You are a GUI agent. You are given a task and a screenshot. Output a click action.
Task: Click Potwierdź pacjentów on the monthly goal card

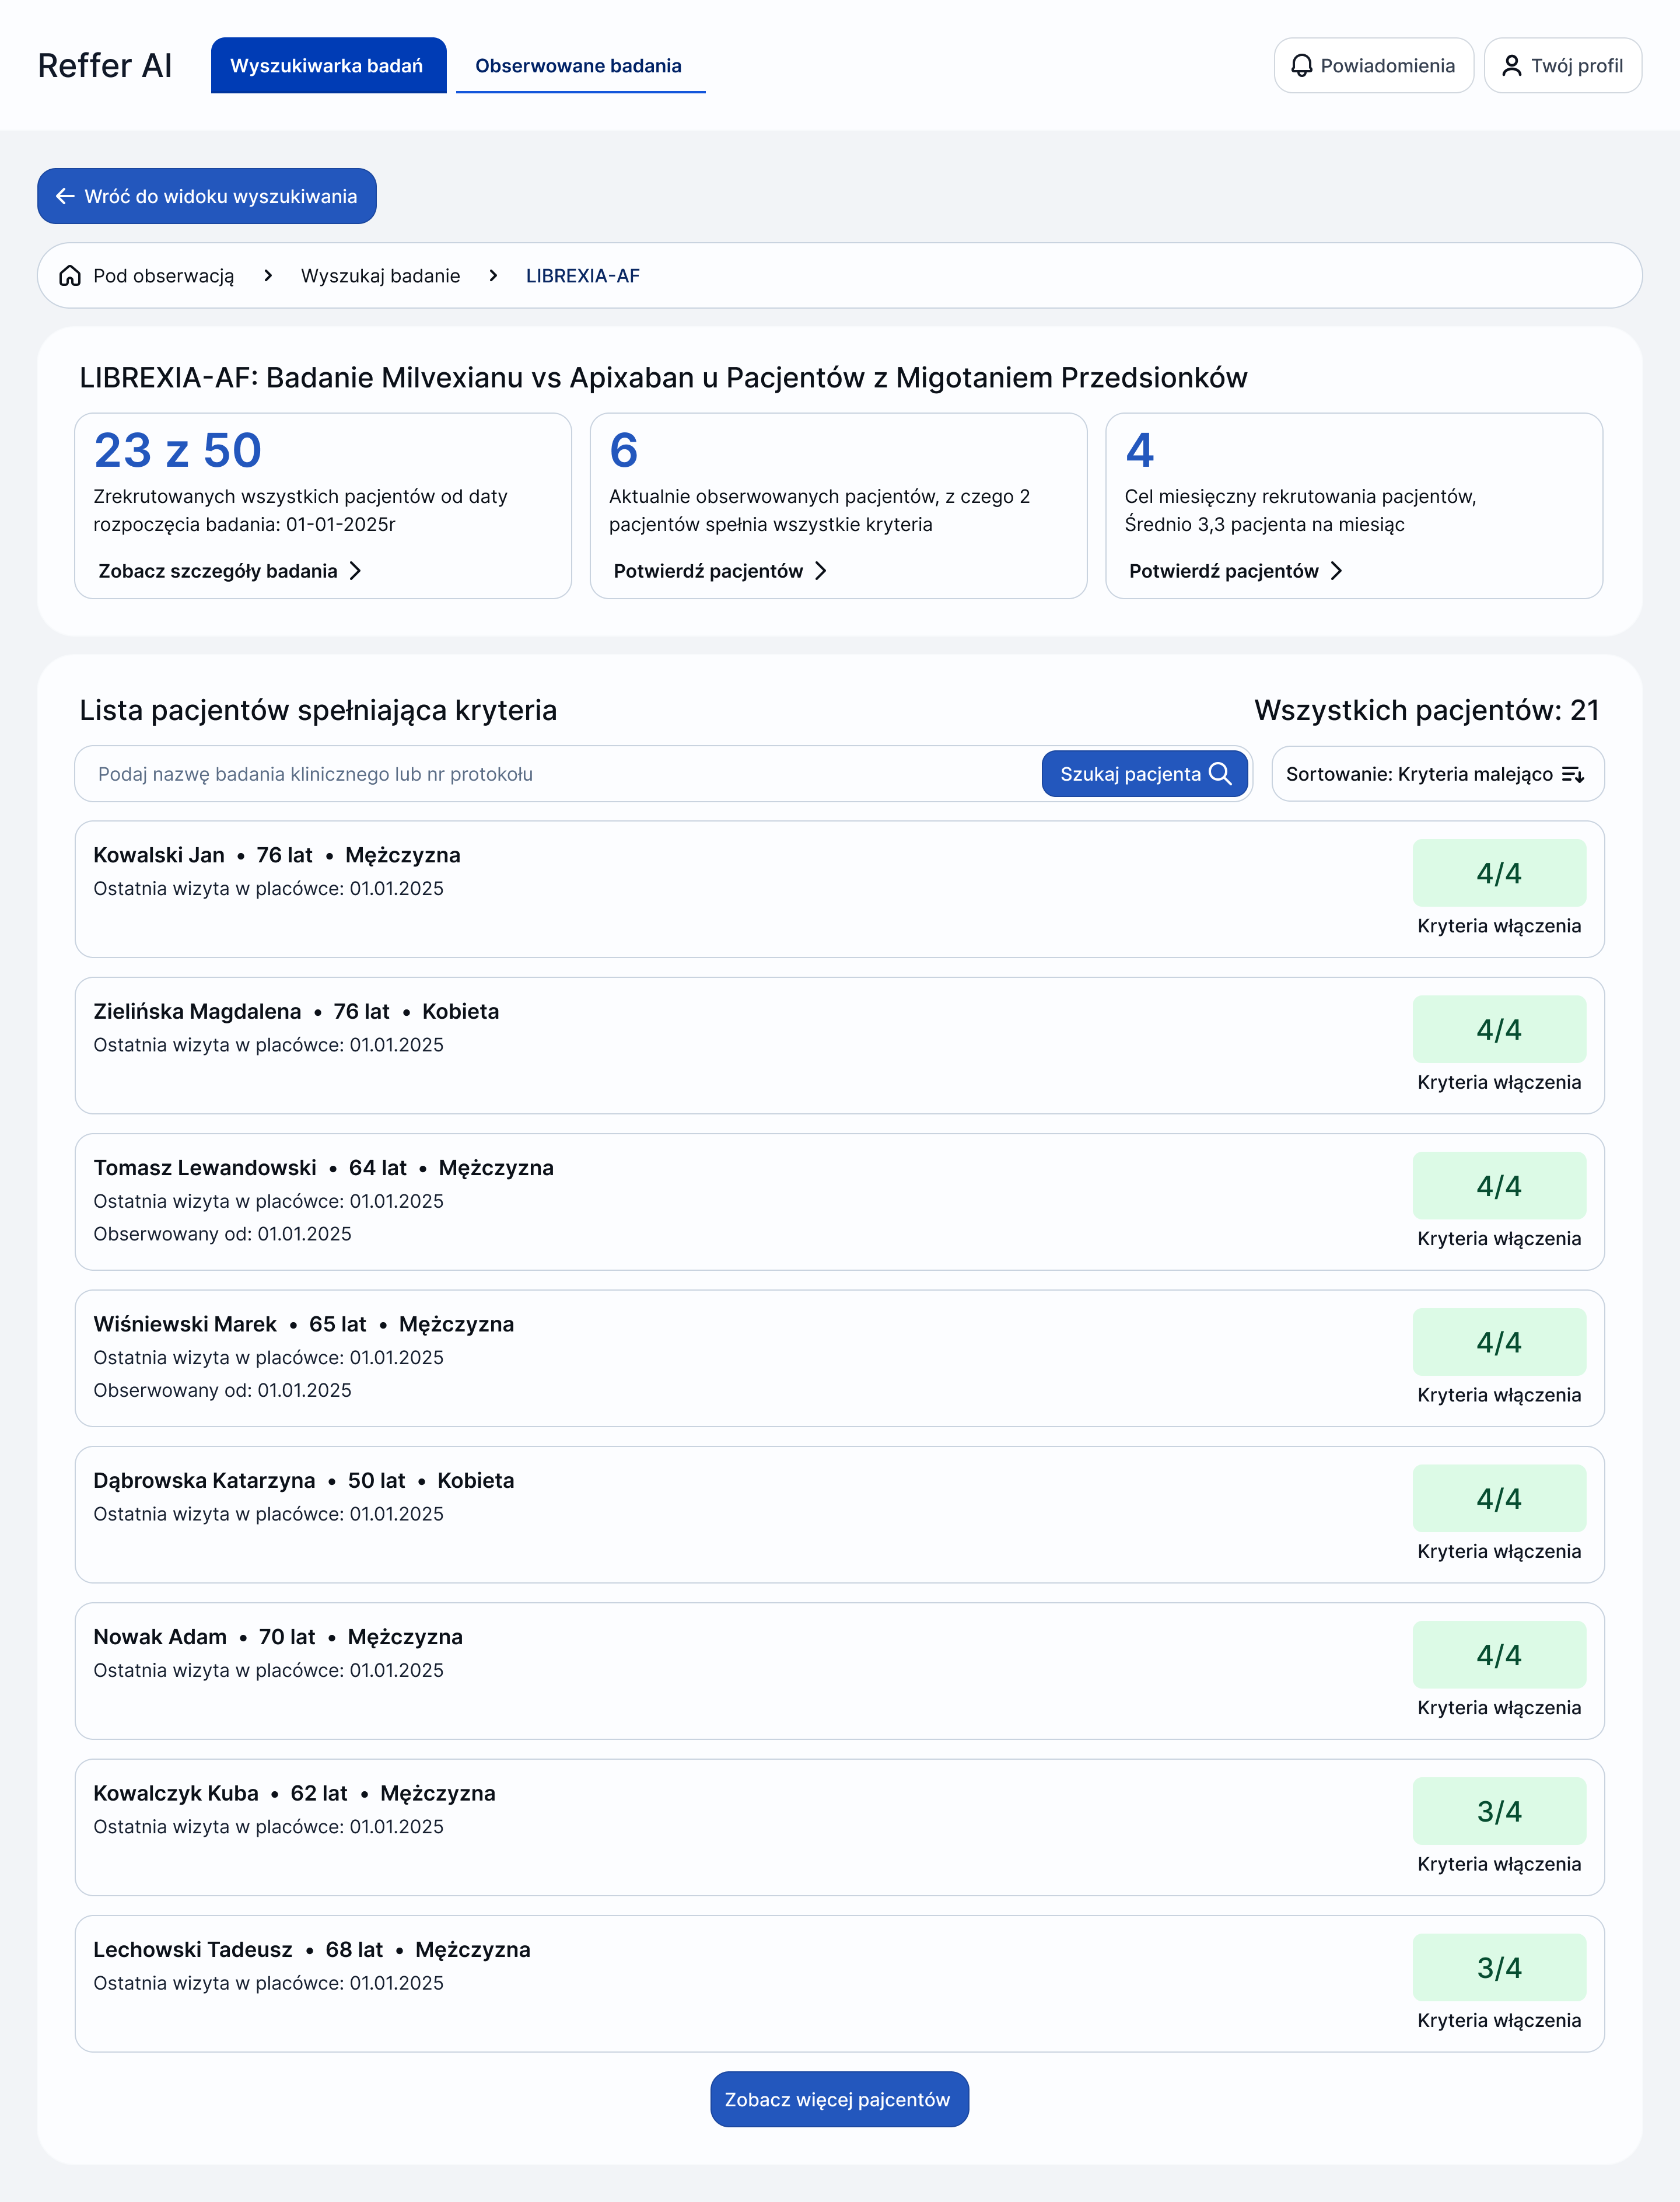point(1224,570)
